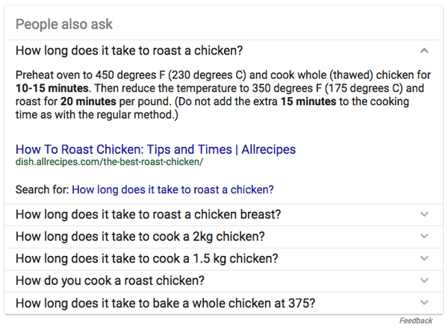
Task: Click the dish.allrecipes.com green URL
Action: coord(109,162)
